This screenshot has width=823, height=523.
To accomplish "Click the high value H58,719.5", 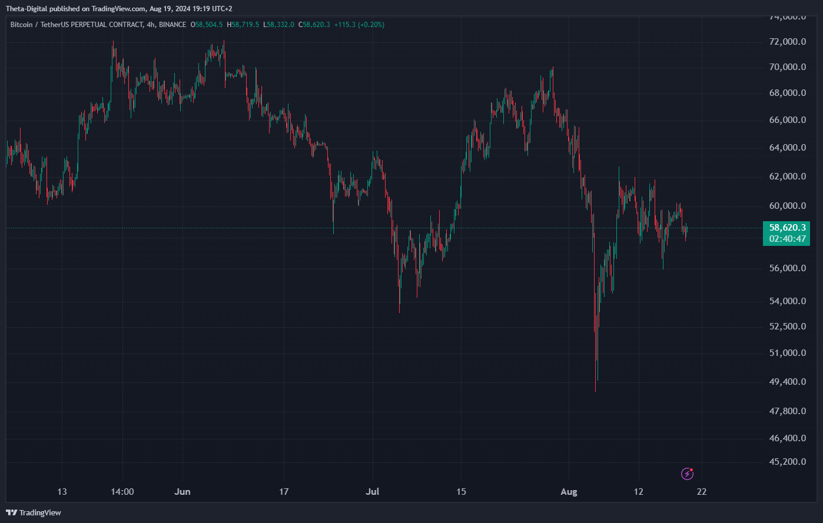I will coord(243,25).
